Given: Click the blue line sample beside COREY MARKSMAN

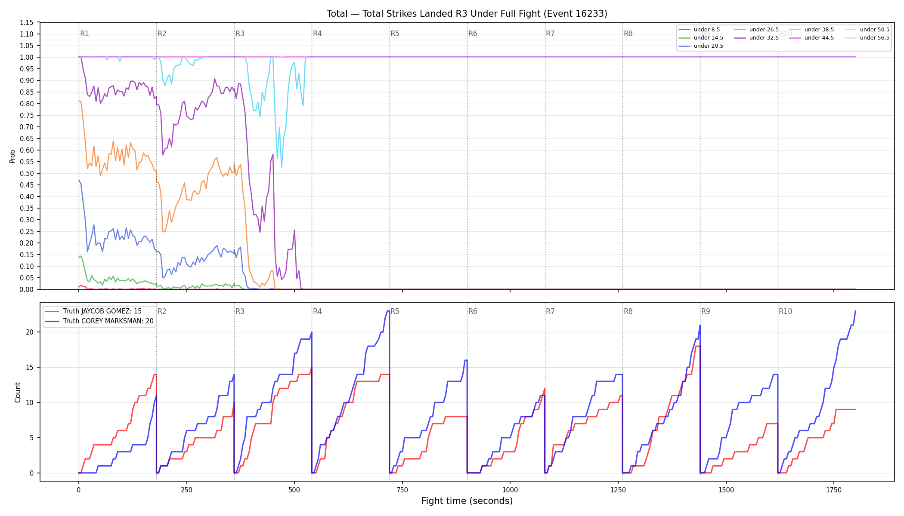Looking at the screenshot, I should click(52, 321).
